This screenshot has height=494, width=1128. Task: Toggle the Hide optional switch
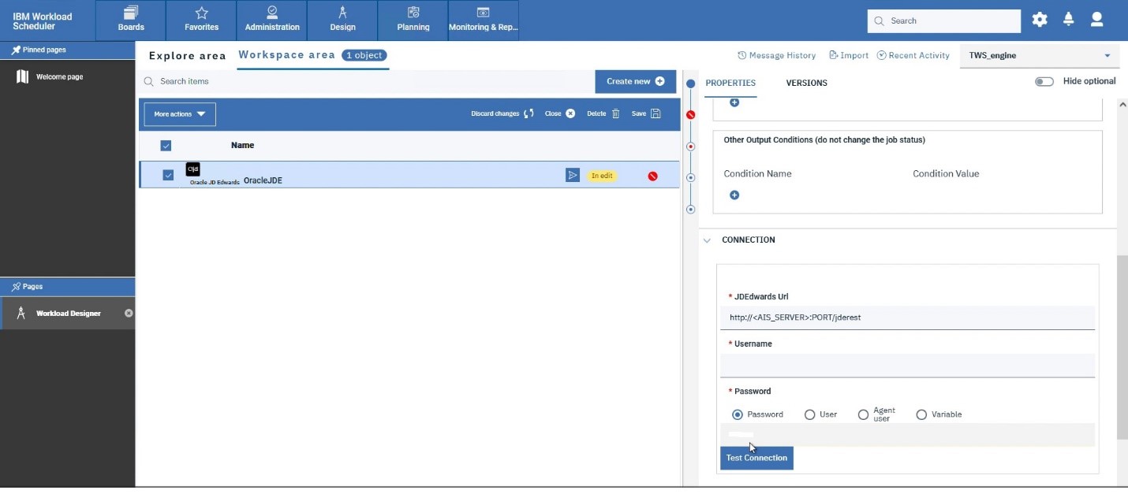[1044, 81]
